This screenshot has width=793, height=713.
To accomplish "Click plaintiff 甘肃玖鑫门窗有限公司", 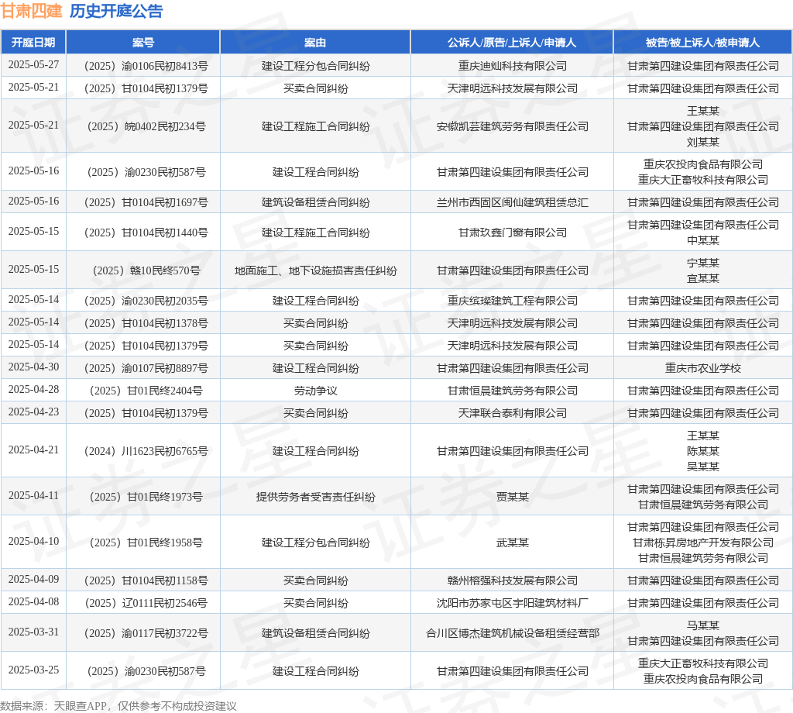I will point(512,232).
